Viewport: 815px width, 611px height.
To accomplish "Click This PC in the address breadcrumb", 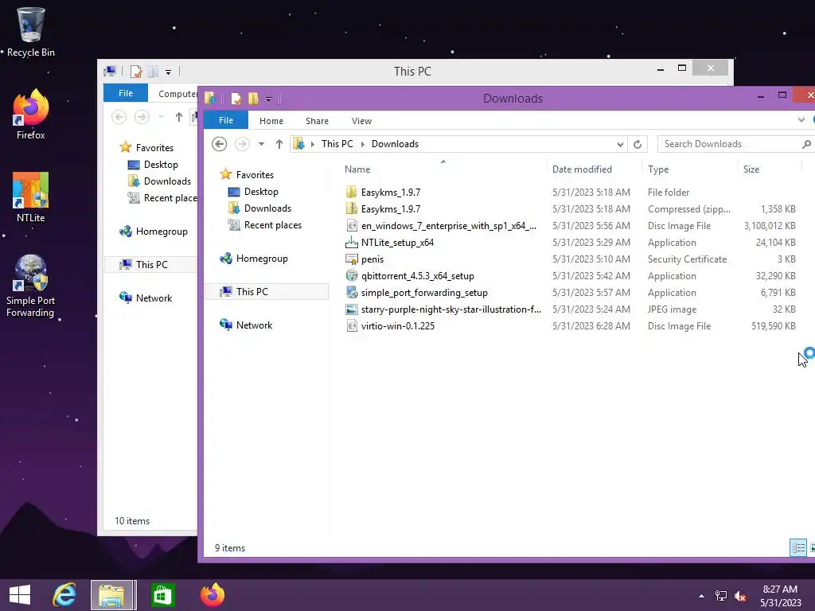I will pyautogui.click(x=337, y=144).
